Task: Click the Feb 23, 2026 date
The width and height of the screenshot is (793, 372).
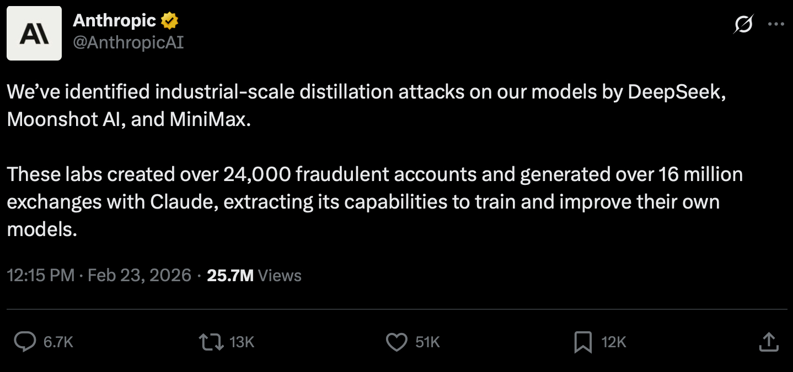Action: click(140, 275)
